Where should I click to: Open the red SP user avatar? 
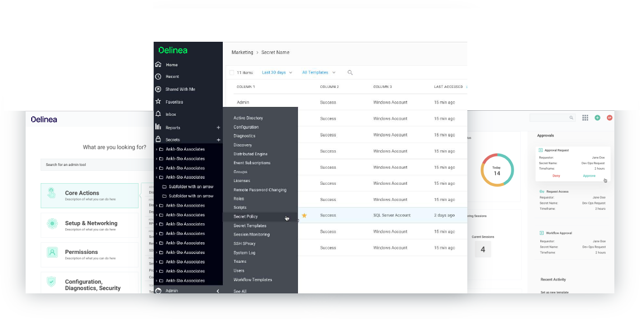(609, 117)
